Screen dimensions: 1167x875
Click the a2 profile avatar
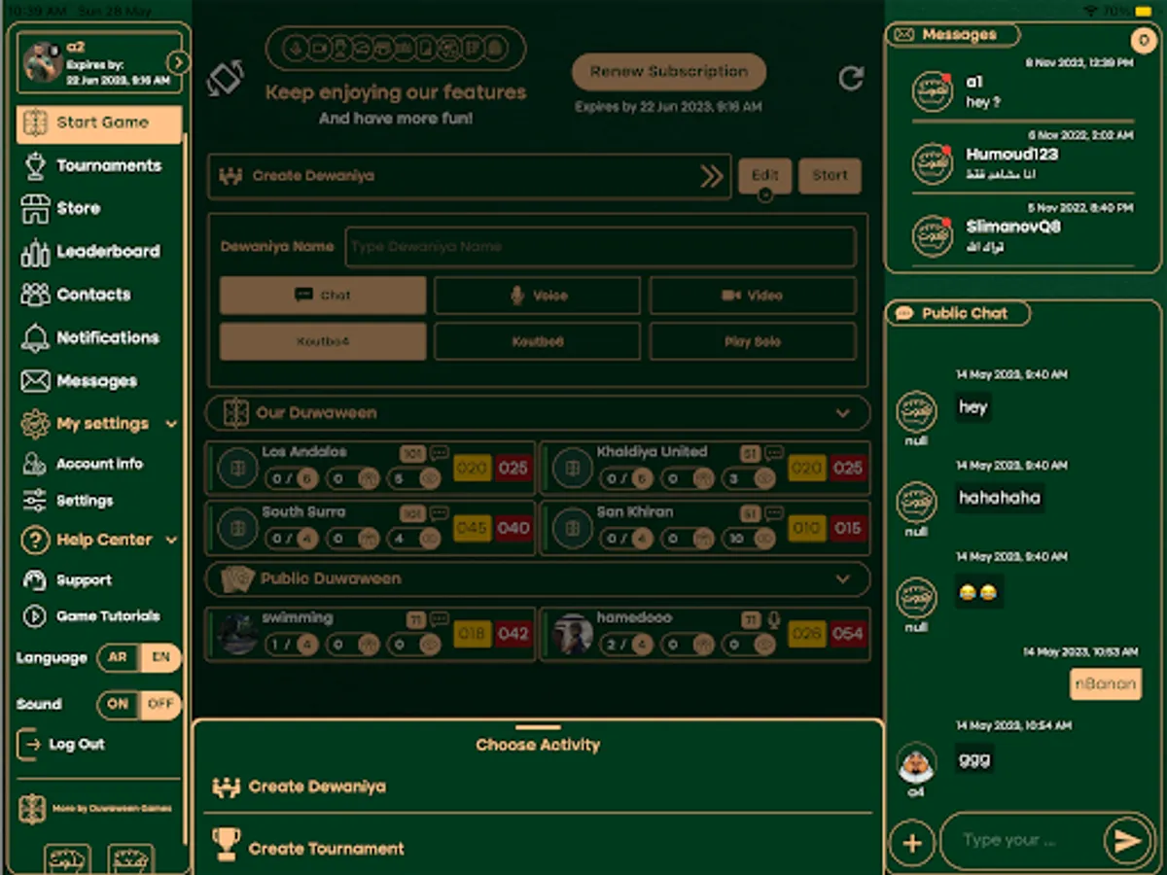pos(43,62)
